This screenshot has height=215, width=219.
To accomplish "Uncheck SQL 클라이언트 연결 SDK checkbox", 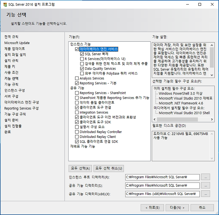I will (77, 142).
